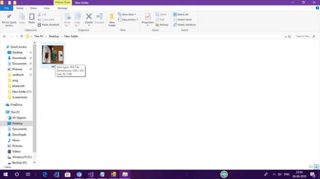Collapse the ribbon with the chevron

[312, 8]
